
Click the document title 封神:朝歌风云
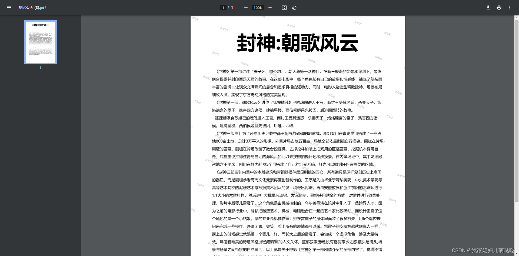tap(298, 43)
